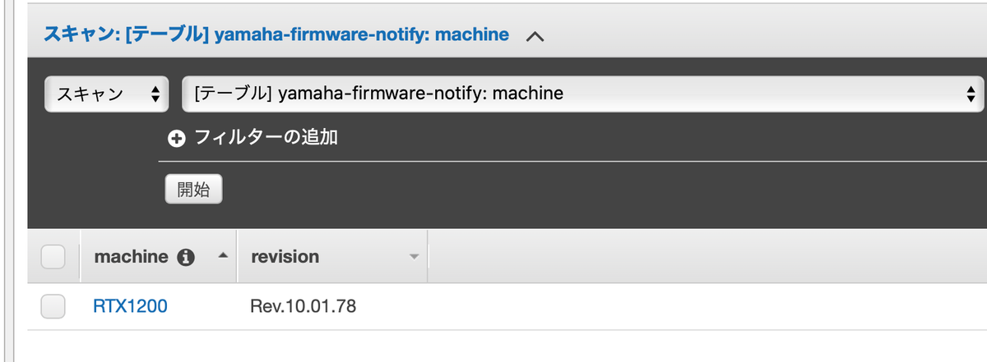This screenshot has height=362, width=987.
Task: Click the scan header title link
Action: pyautogui.click(x=276, y=35)
